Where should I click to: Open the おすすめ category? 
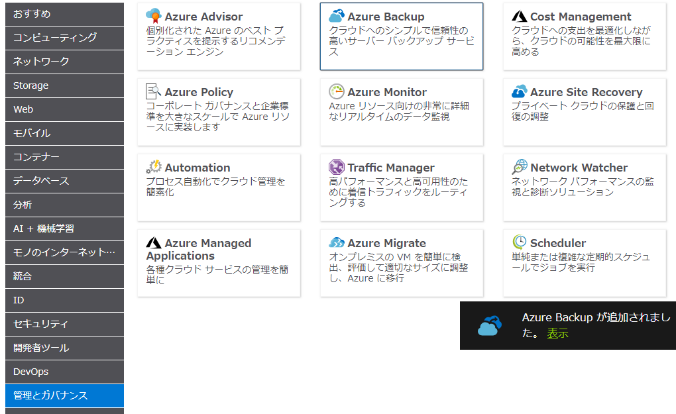tap(65, 14)
